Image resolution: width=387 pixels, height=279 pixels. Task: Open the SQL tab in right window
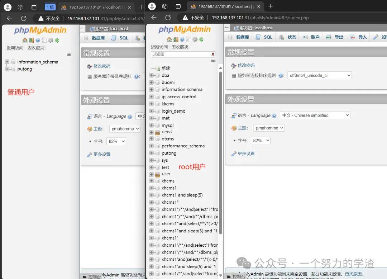[264, 37]
